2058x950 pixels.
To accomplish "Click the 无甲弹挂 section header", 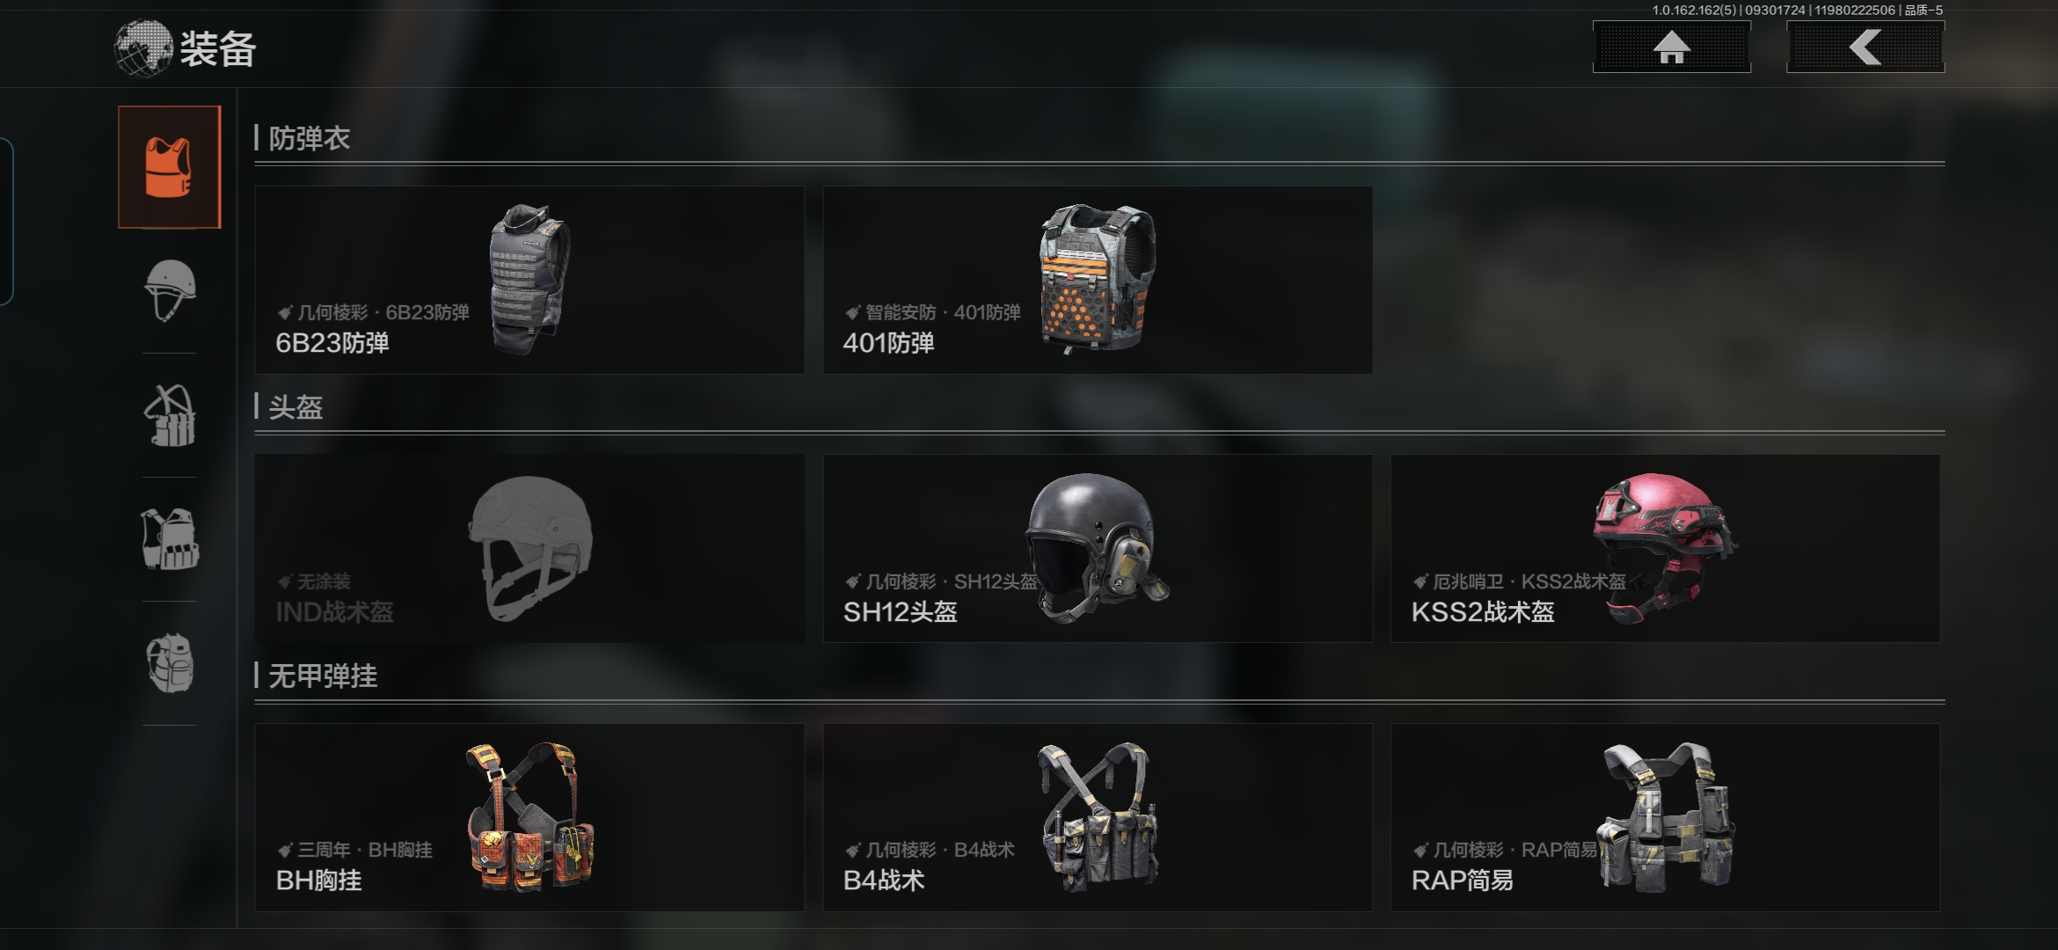I will (323, 676).
